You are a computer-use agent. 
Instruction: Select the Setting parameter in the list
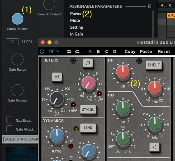pyautogui.click(x=76, y=27)
